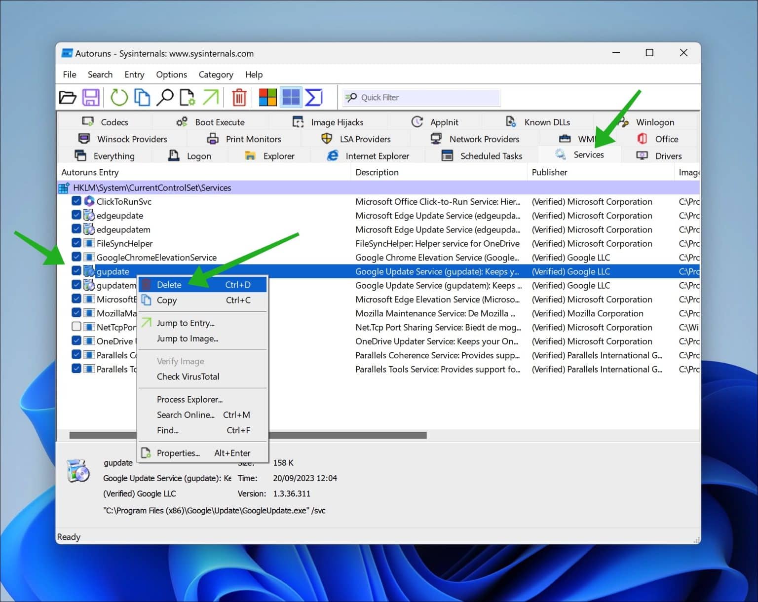This screenshot has height=602, width=758.
Task: Open a saved Autoruns file
Action: pos(68,97)
